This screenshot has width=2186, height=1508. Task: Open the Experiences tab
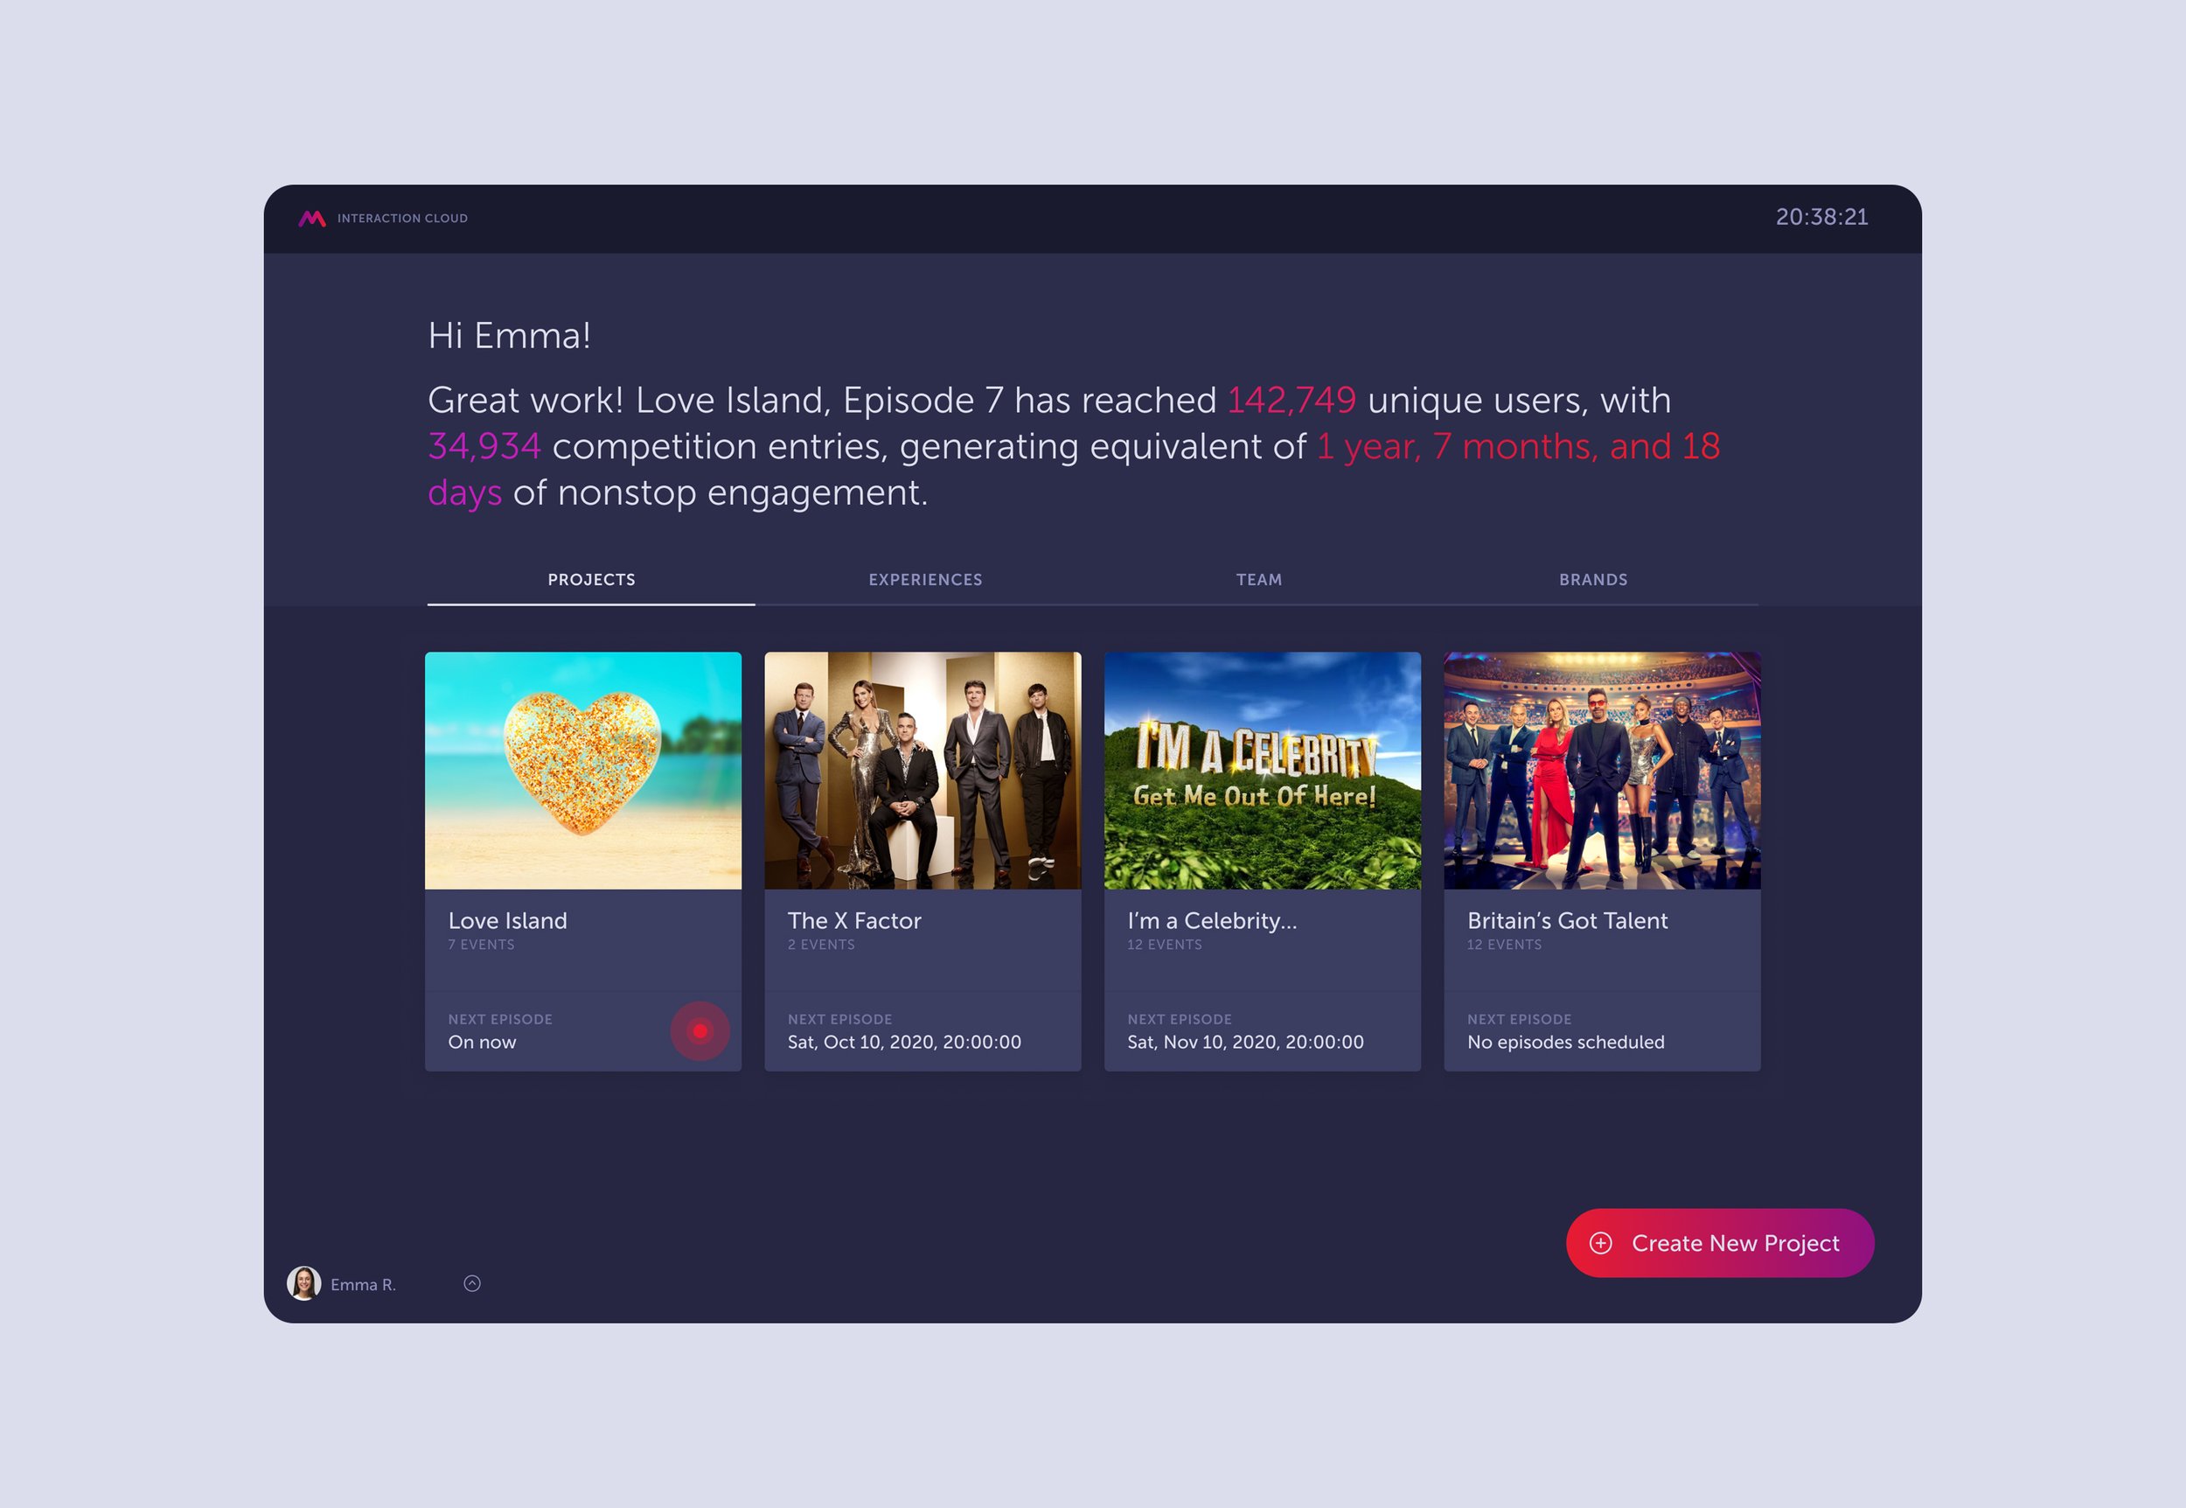tap(924, 579)
